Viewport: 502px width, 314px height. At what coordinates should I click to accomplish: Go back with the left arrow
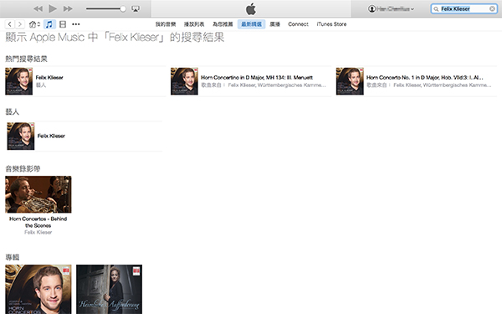[x=10, y=24]
